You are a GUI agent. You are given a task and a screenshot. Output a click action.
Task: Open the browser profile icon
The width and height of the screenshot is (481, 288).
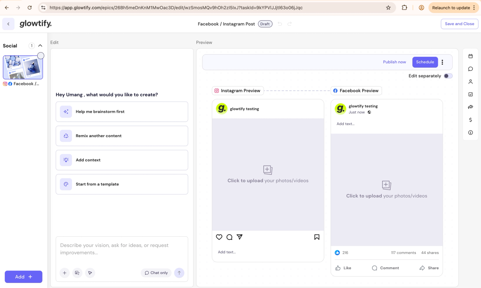coord(421,8)
